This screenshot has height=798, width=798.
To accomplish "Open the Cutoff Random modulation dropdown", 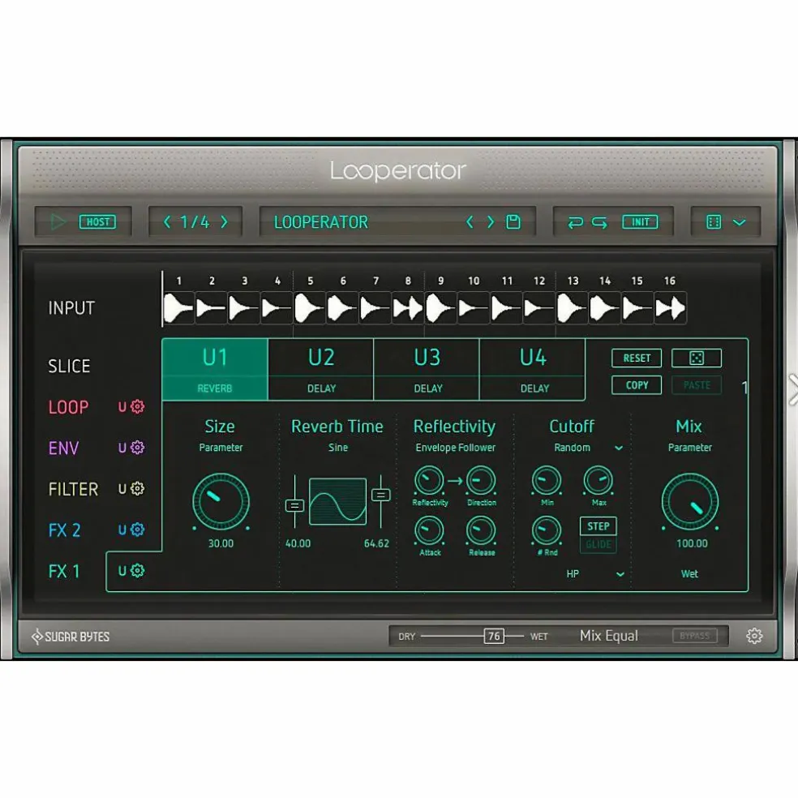I will [618, 448].
